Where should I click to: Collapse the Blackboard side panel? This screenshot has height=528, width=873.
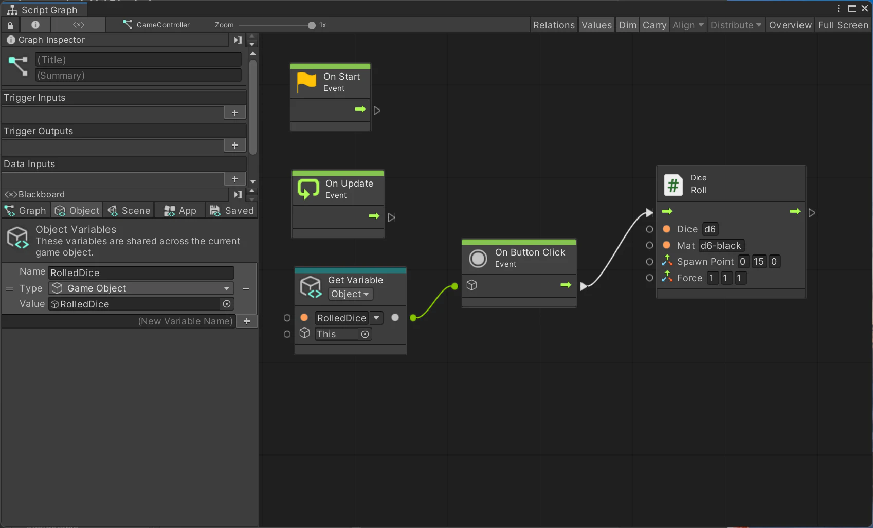(x=238, y=194)
